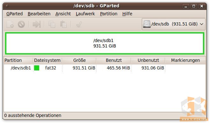Click the New partition toolbar icon
The height and width of the screenshot is (123, 210).
(10, 24)
